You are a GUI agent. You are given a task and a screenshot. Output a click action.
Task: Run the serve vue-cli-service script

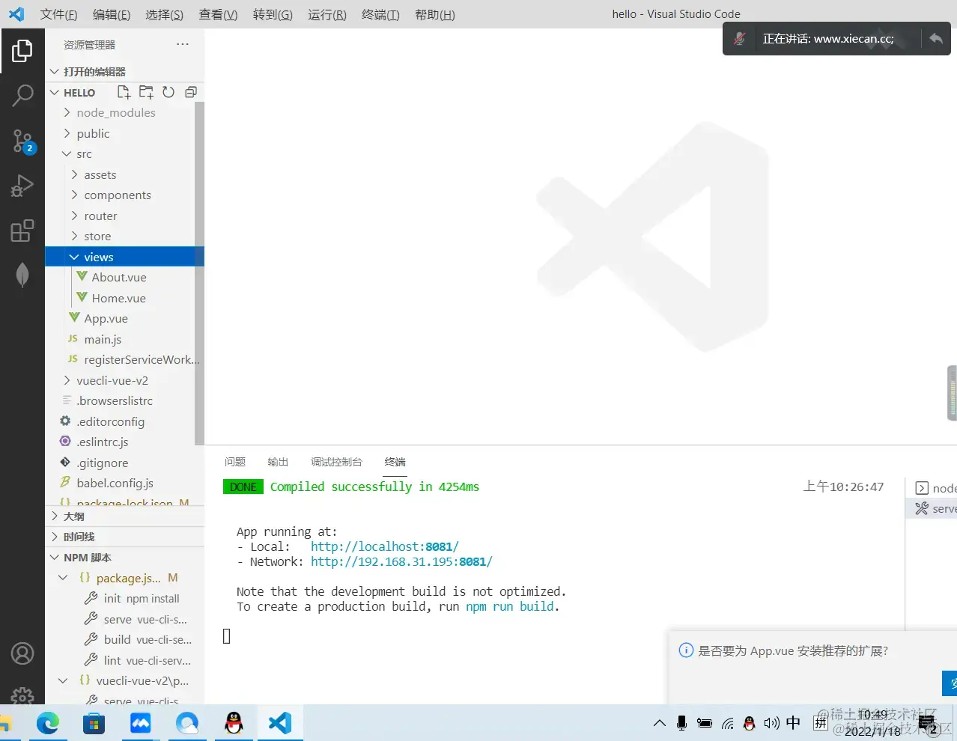click(136, 620)
